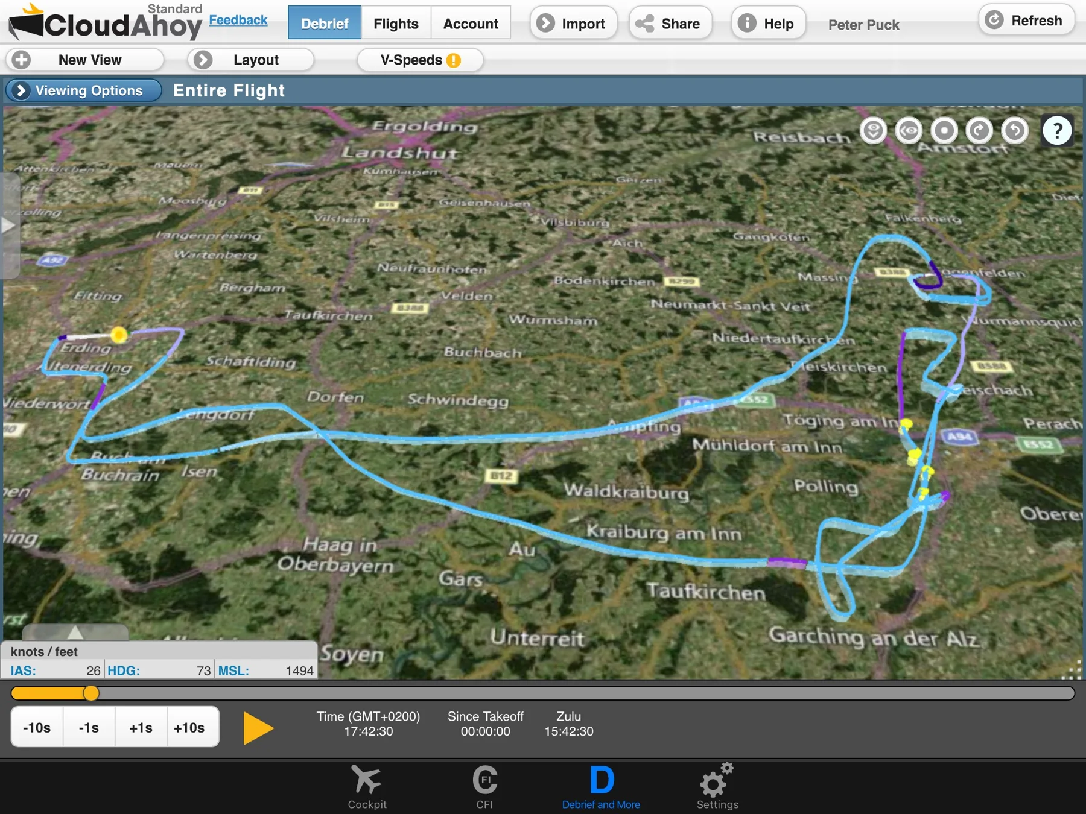This screenshot has height=814, width=1086.
Task: Click the Zulu time 15:42:30
Action: tap(569, 731)
